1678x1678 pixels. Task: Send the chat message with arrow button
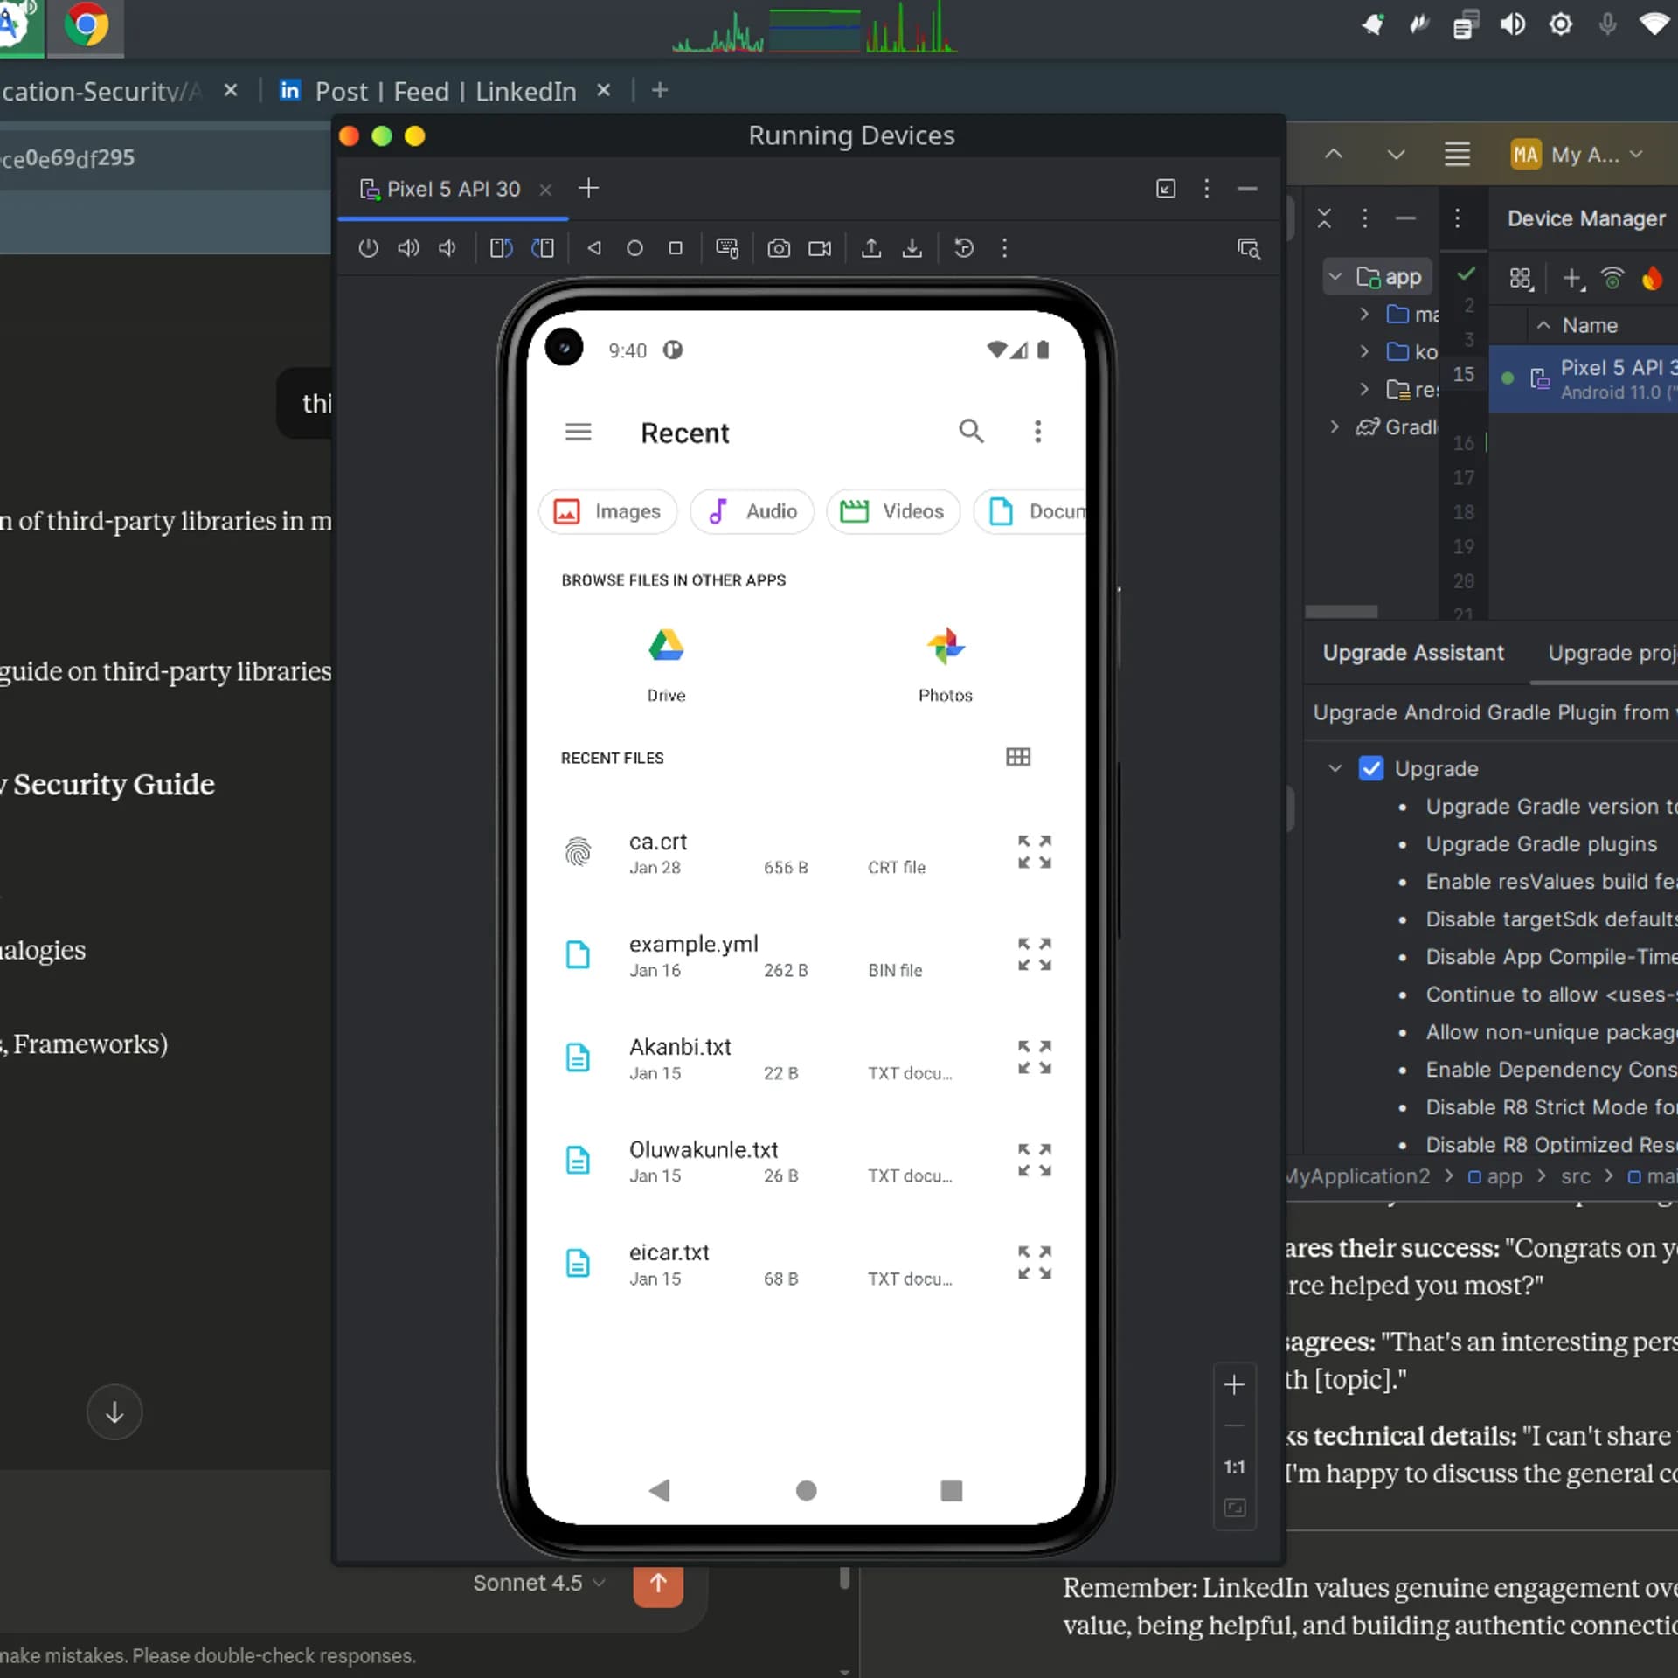[658, 1584]
